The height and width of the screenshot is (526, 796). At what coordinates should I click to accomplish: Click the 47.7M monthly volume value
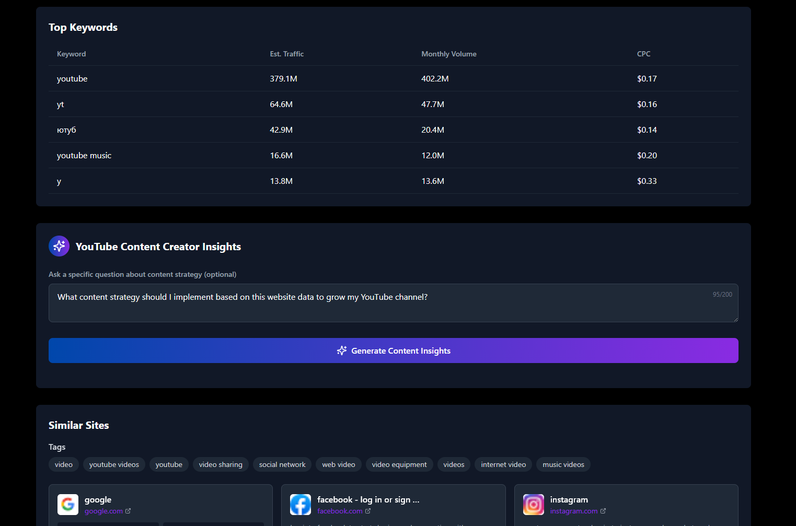[x=433, y=104]
